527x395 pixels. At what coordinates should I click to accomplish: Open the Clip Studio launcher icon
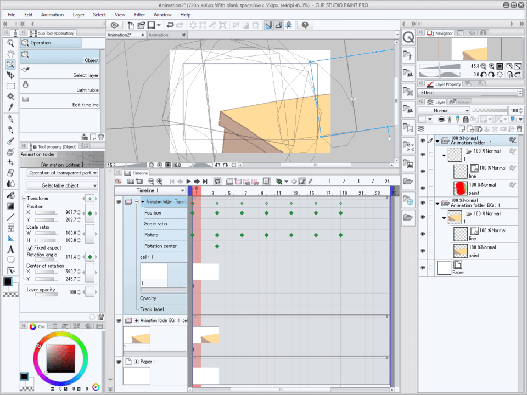click(115, 25)
